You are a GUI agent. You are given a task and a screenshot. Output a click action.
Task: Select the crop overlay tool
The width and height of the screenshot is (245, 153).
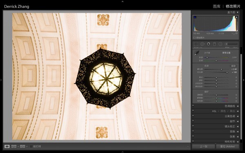coord(196,44)
